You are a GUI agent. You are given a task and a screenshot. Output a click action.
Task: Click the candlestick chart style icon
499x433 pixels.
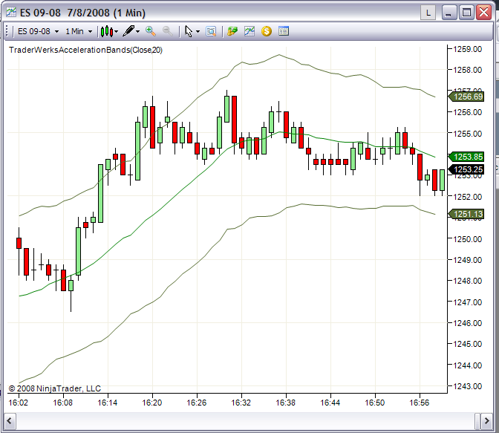click(107, 31)
